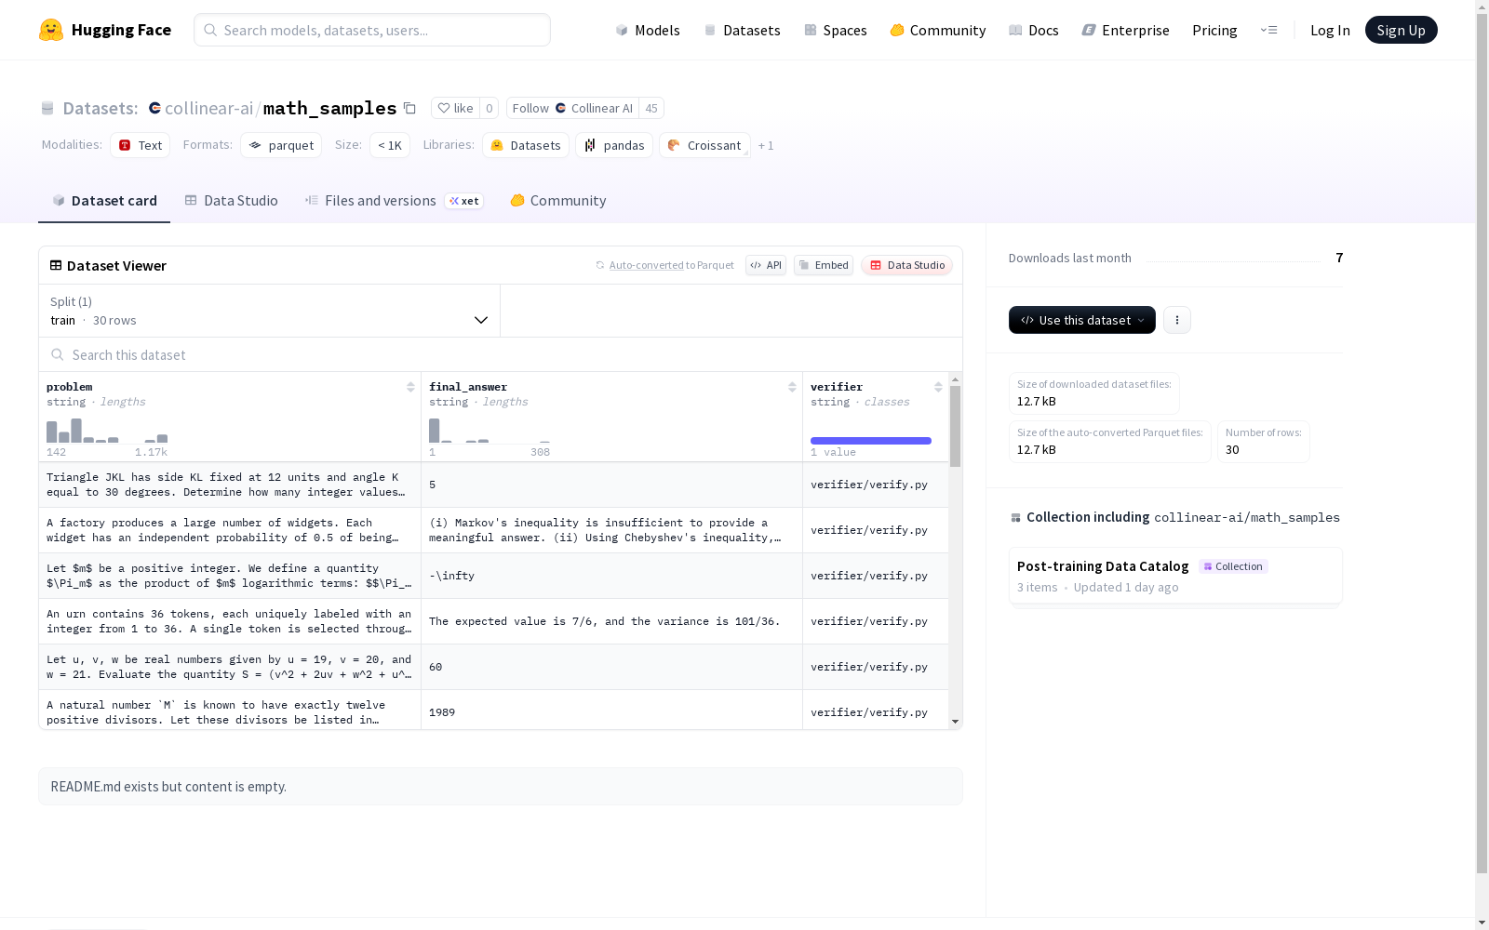Click the Hugging Face logo icon

pos(51,30)
